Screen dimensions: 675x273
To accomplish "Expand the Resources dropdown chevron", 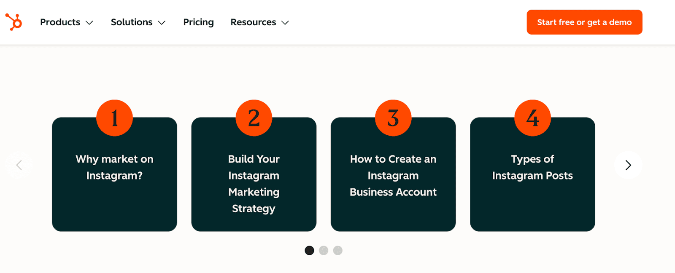I will pyautogui.click(x=285, y=23).
